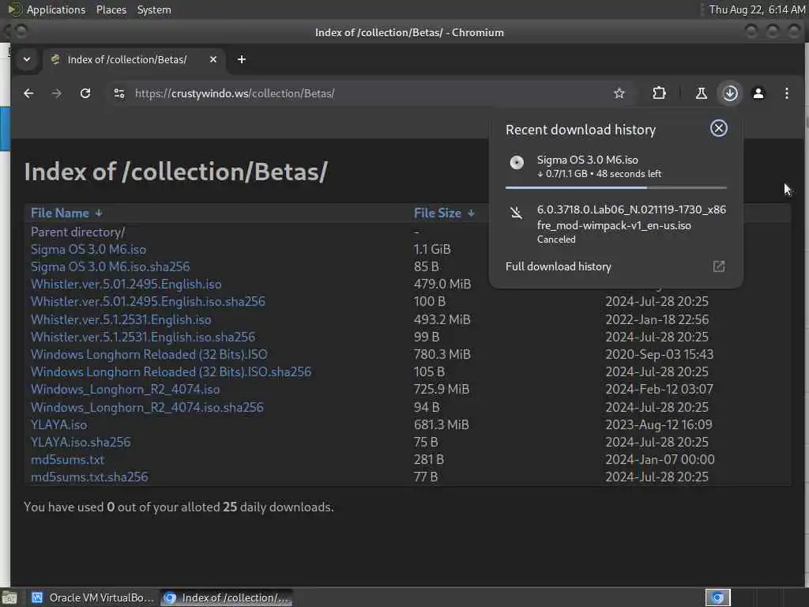Reload the Betas index page
The width and height of the screenshot is (809, 607).
(x=85, y=93)
